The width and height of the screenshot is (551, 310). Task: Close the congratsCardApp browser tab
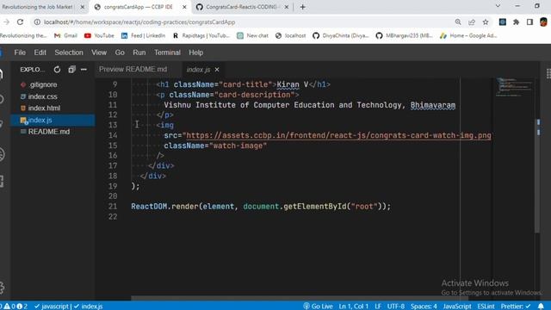[184, 7]
